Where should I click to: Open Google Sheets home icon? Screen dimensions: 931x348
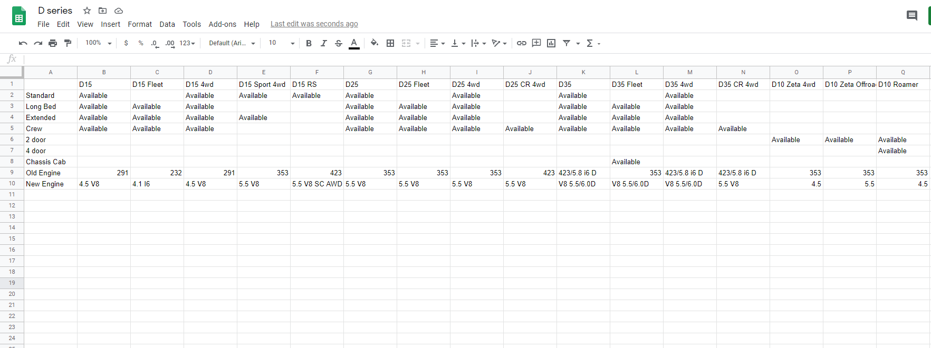pyautogui.click(x=19, y=16)
